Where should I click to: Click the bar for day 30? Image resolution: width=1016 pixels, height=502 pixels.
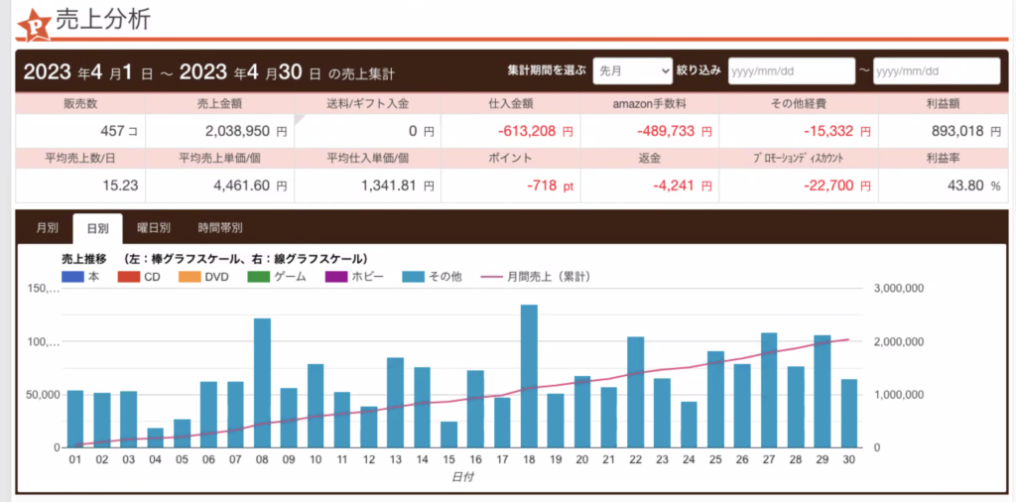849,413
